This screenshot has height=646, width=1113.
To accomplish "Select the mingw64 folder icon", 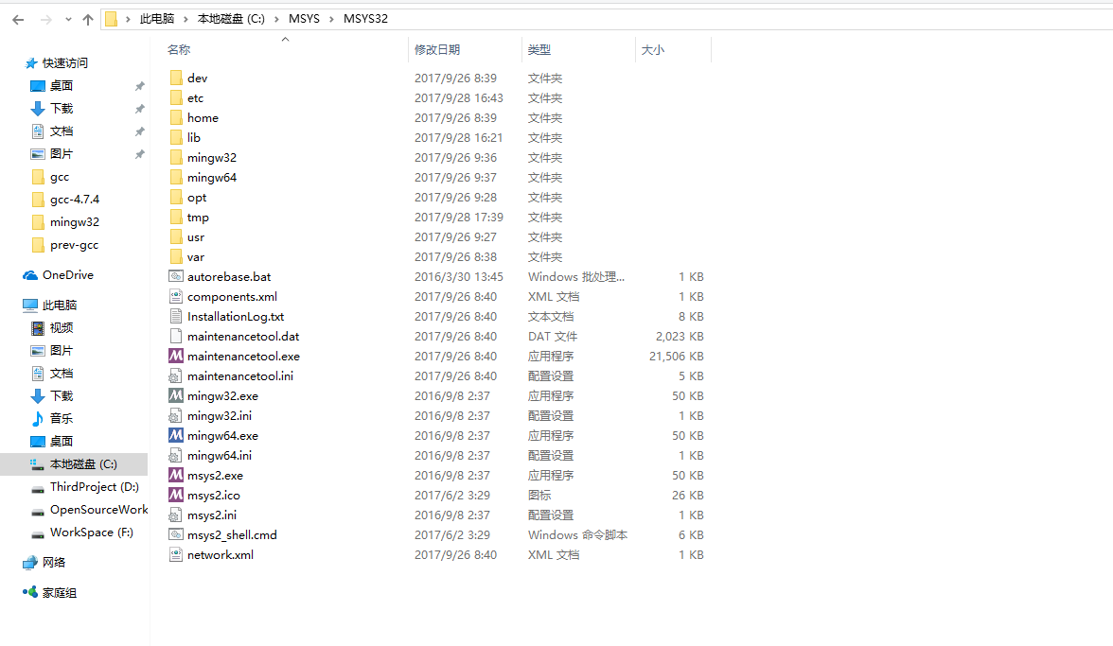I will point(176,177).
